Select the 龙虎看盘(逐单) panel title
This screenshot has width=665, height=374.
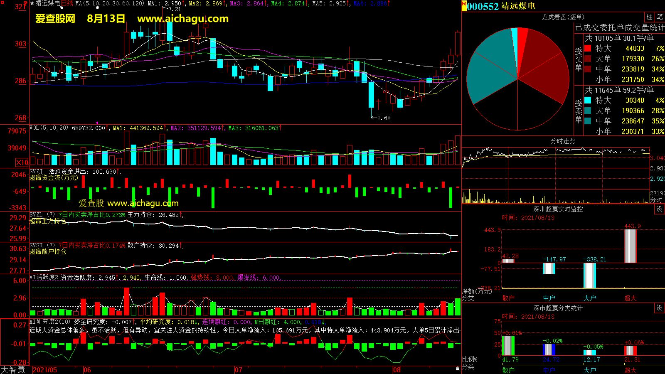click(x=563, y=17)
